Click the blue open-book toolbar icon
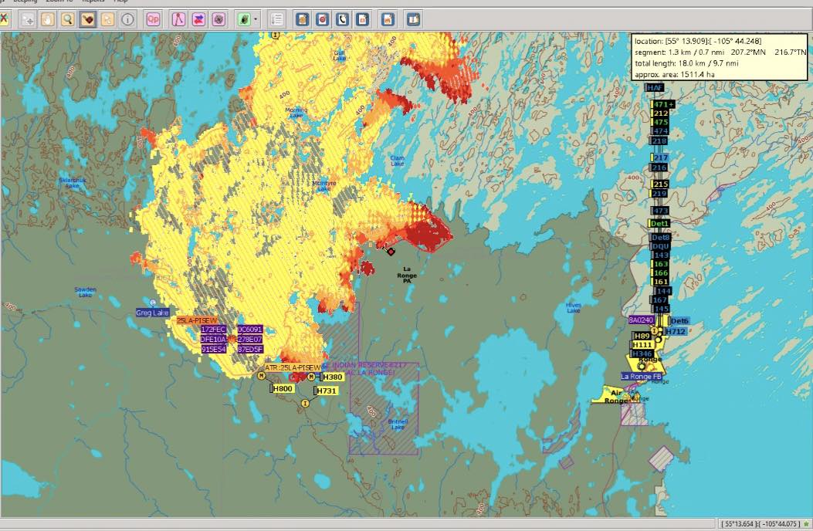Screen dimensions: 813x531 [413, 20]
